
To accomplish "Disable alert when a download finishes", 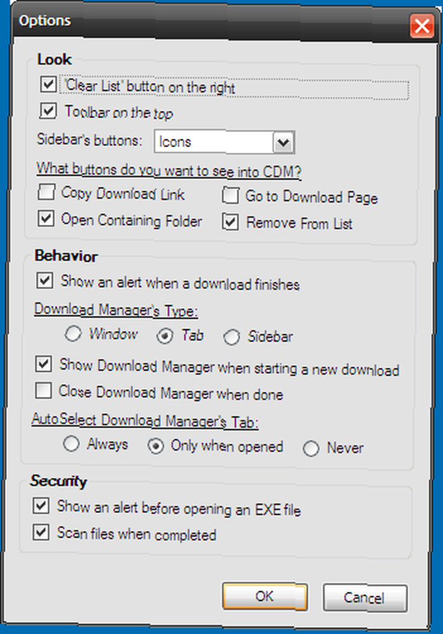I will coord(45,281).
